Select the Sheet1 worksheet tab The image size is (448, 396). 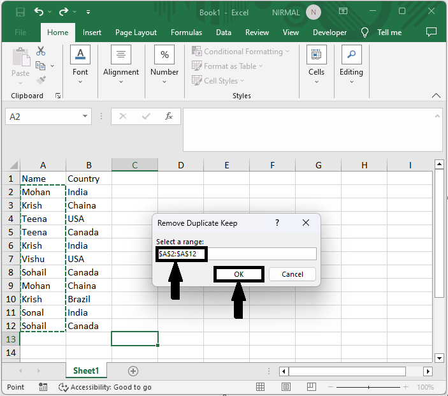(85, 370)
